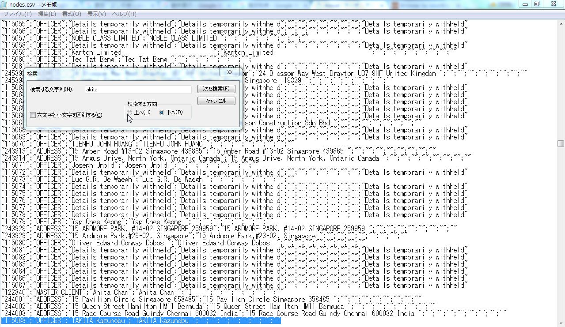Click the MASTER CLIENT Anita Chan line
The image size is (565, 327).
[x=144, y=293]
